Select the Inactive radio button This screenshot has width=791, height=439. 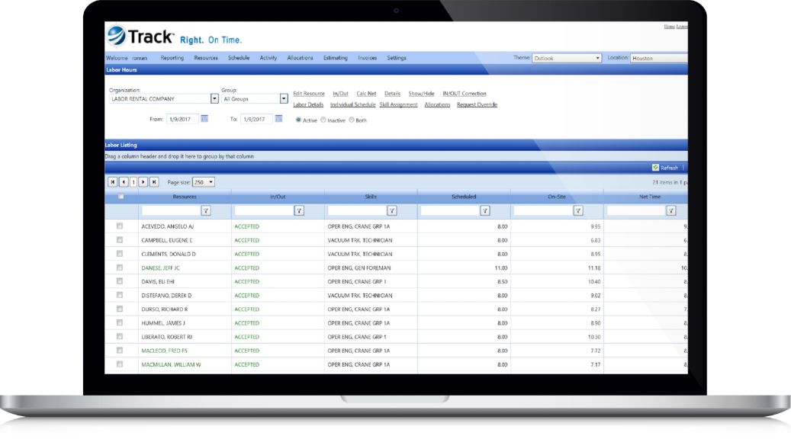click(x=323, y=120)
